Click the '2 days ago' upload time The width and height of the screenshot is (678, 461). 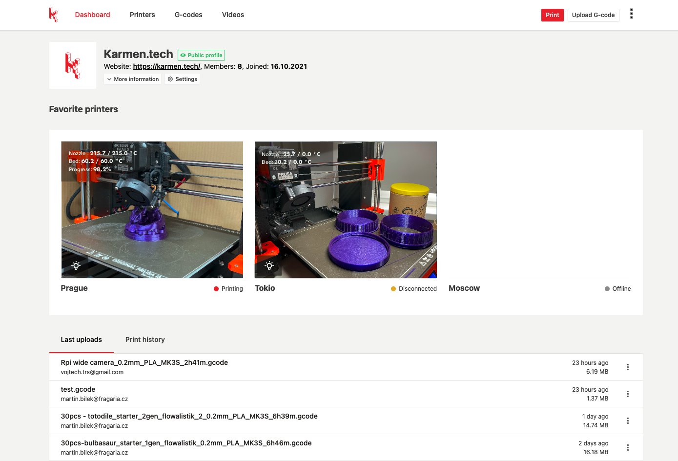[594, 443]
